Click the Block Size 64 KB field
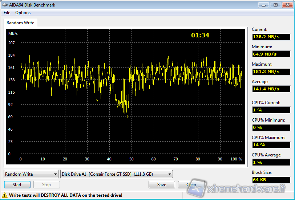 coord(271,180)
